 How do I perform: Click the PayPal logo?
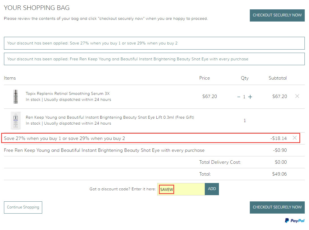tap(295, 221)
